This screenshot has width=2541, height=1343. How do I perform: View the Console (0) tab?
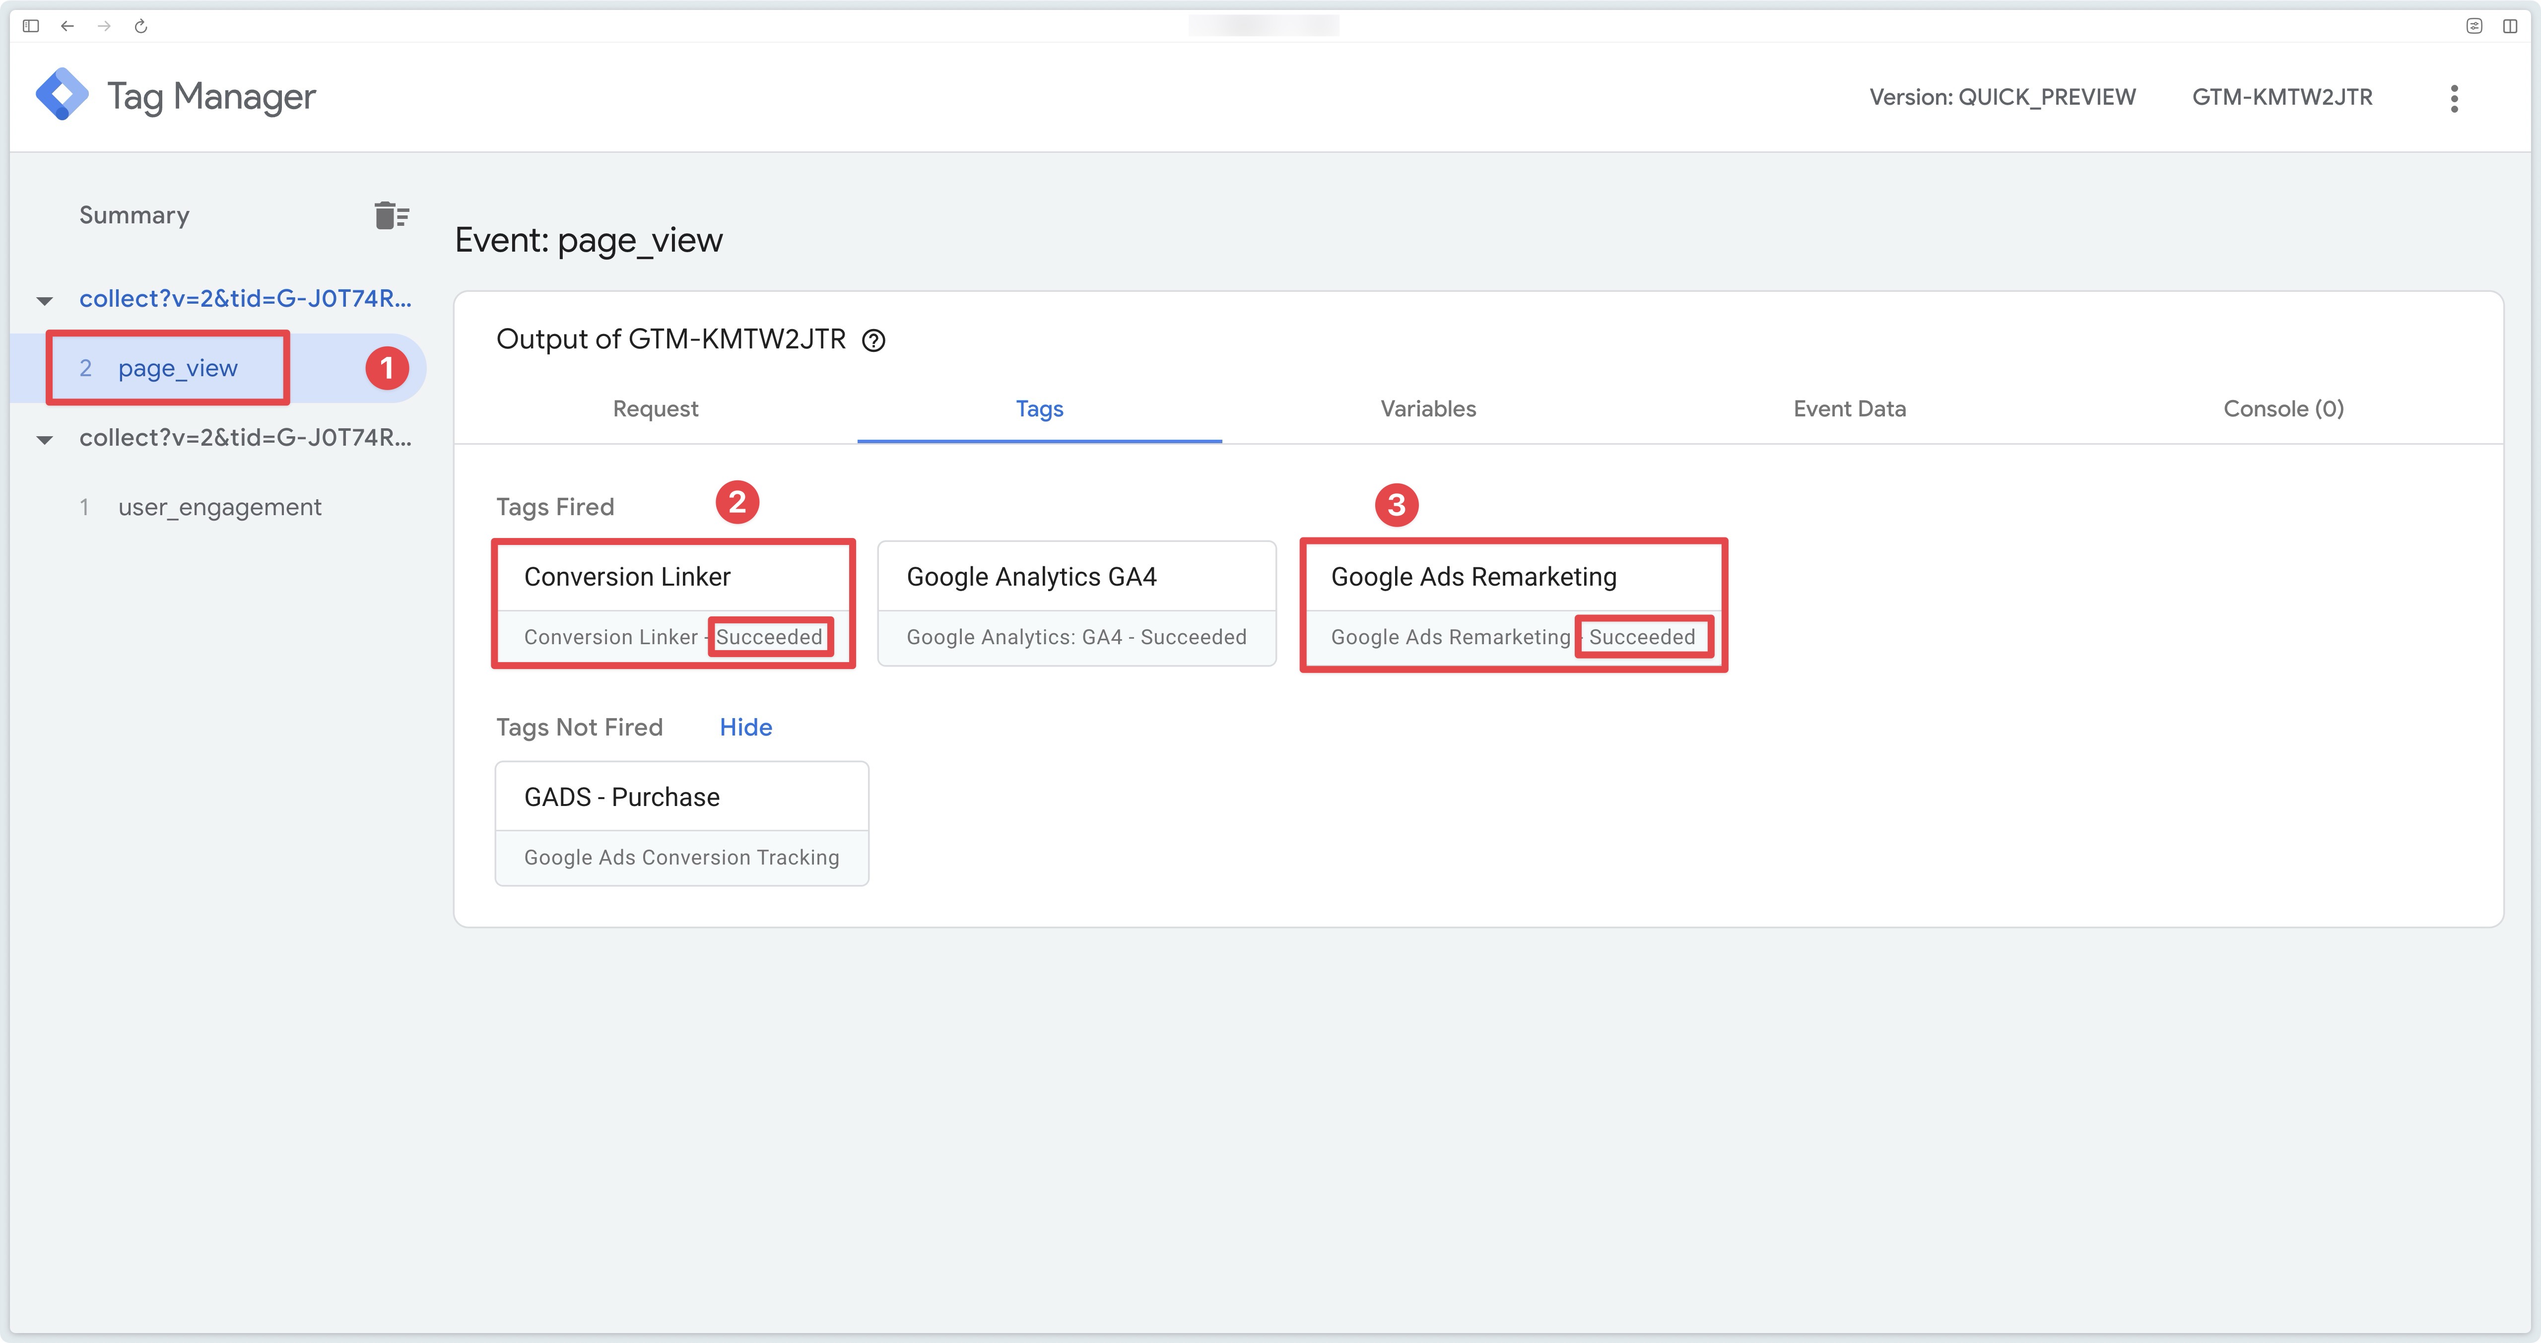(2282, 408)
